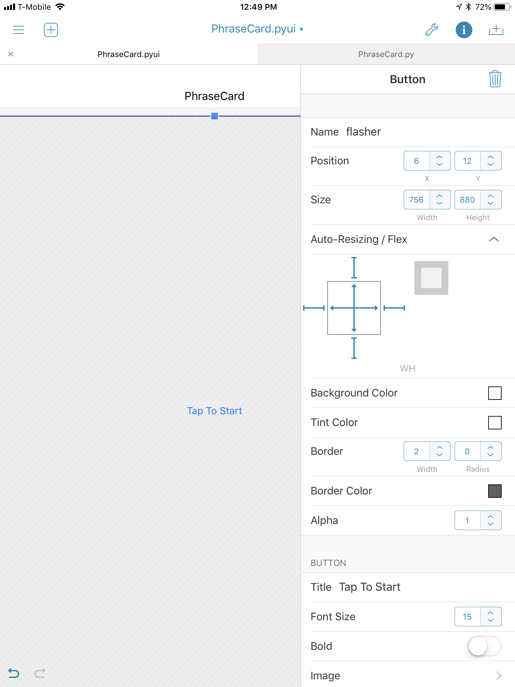Viewport: 515px width, 687px height.
Task: Collapse the Auto-Resizing / Flex section
Action: pos(494,239)
